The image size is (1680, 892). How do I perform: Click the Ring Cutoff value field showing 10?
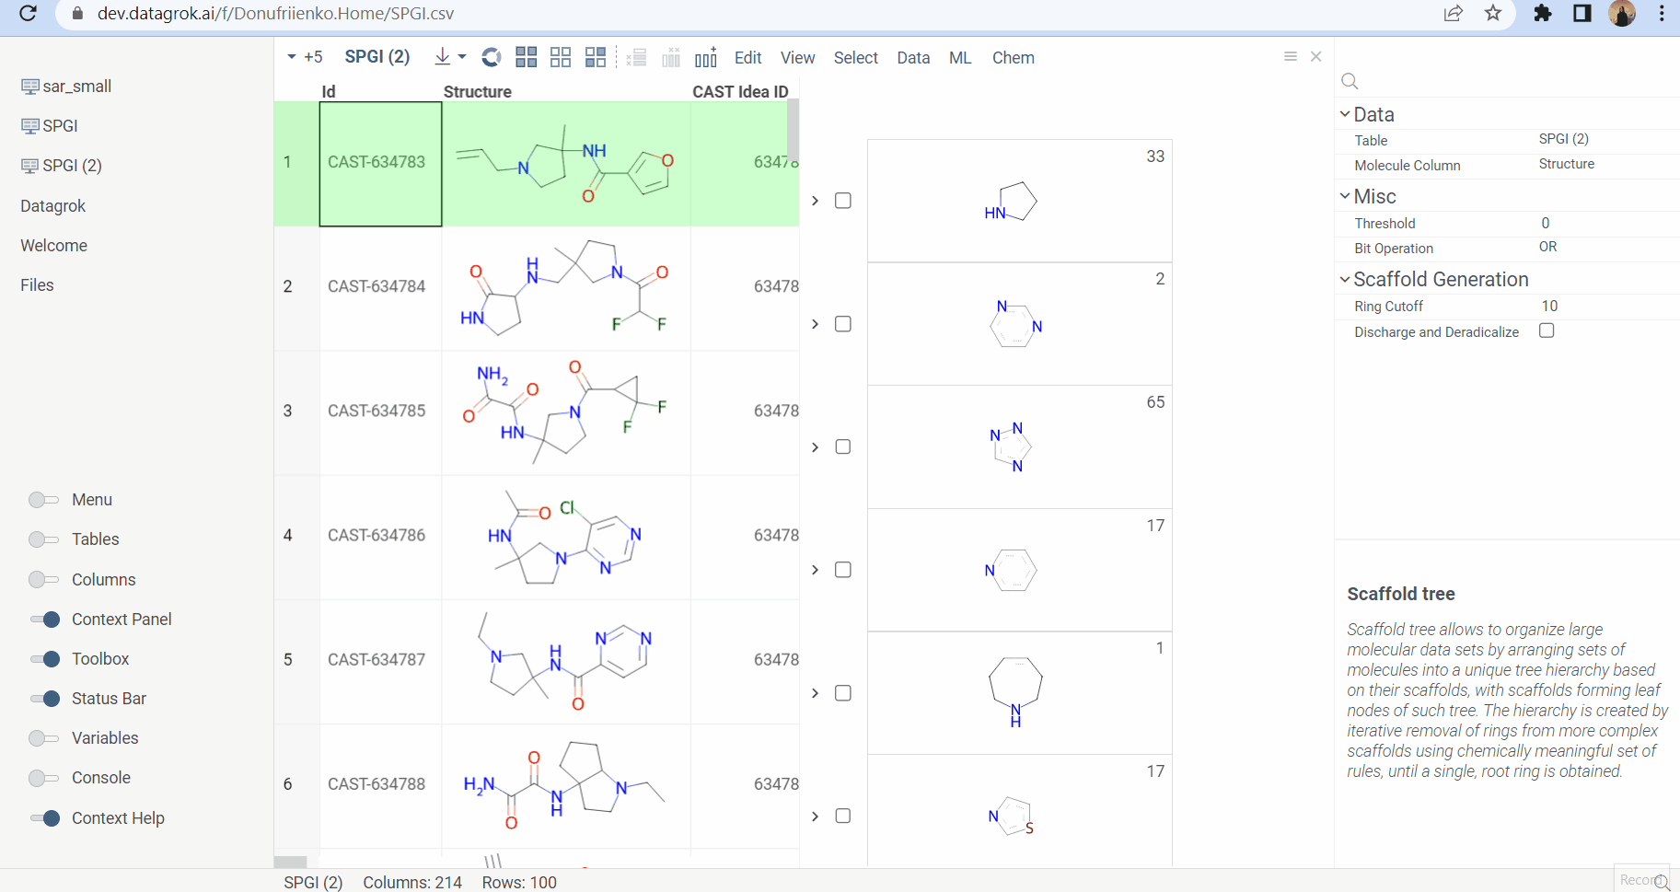1549,306
